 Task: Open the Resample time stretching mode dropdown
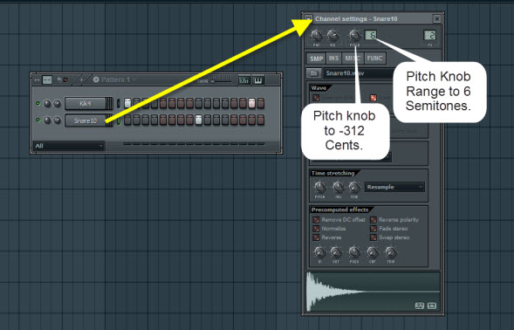[394, 187]
